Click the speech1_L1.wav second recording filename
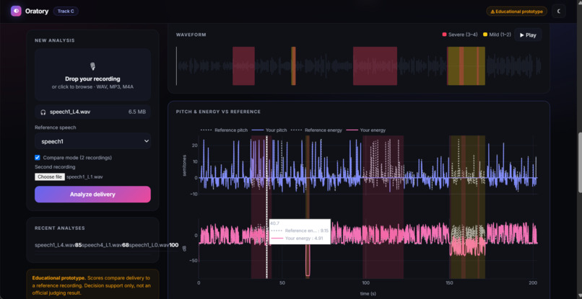 [84, 177]
